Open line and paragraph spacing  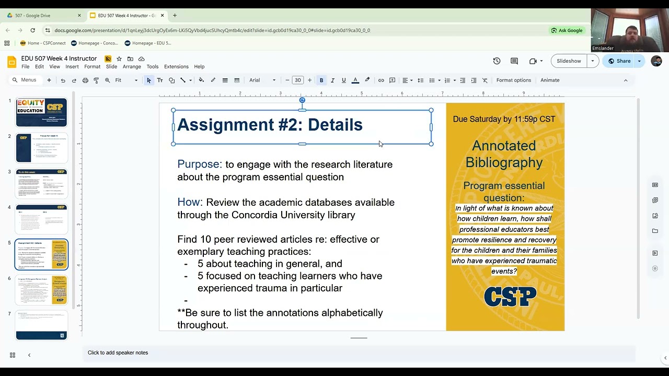click(x=420, y=80)
